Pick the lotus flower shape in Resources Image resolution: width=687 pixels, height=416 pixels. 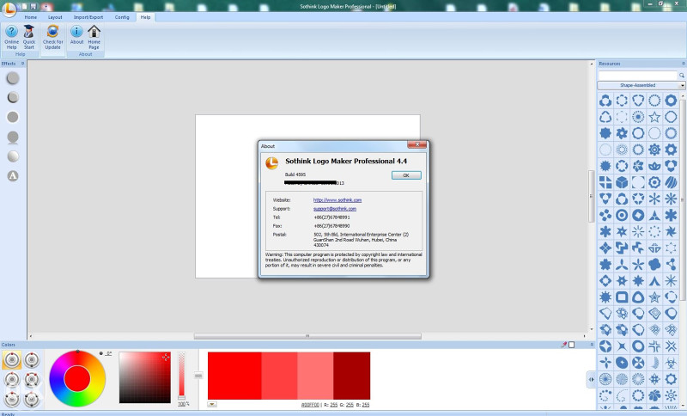654,166
